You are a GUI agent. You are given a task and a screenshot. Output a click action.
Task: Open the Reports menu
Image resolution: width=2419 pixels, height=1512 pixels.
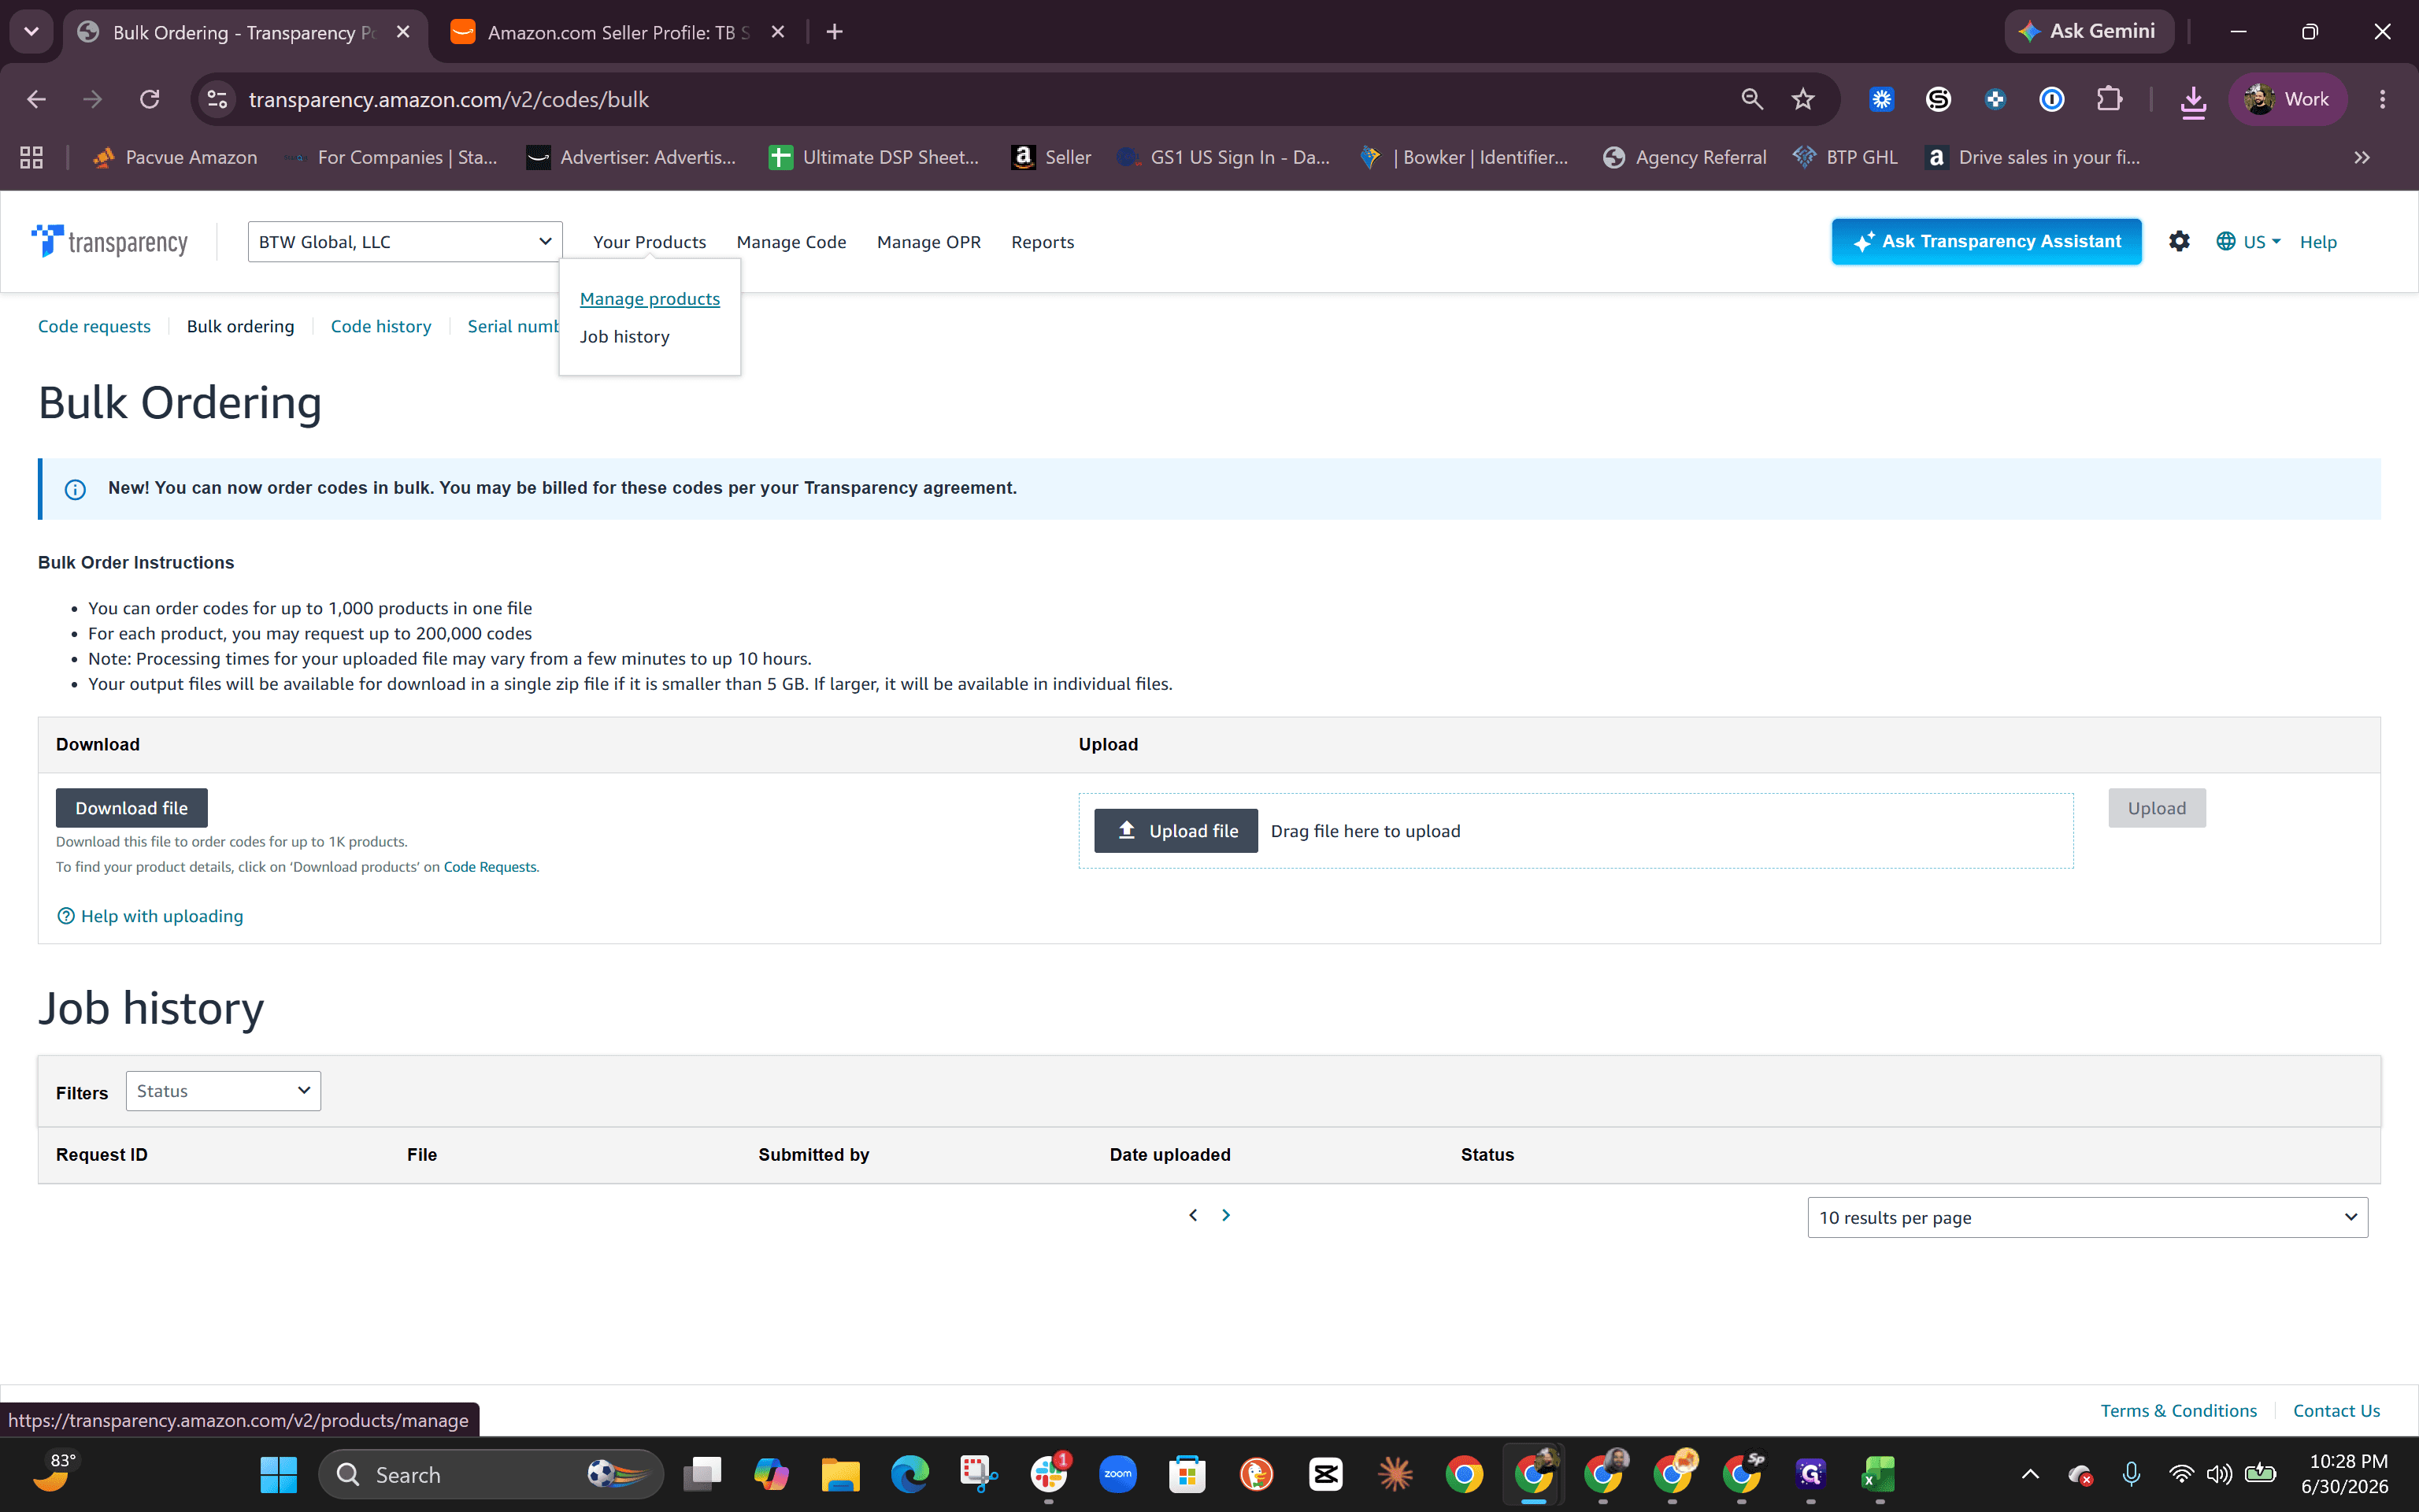[1042, 242]
